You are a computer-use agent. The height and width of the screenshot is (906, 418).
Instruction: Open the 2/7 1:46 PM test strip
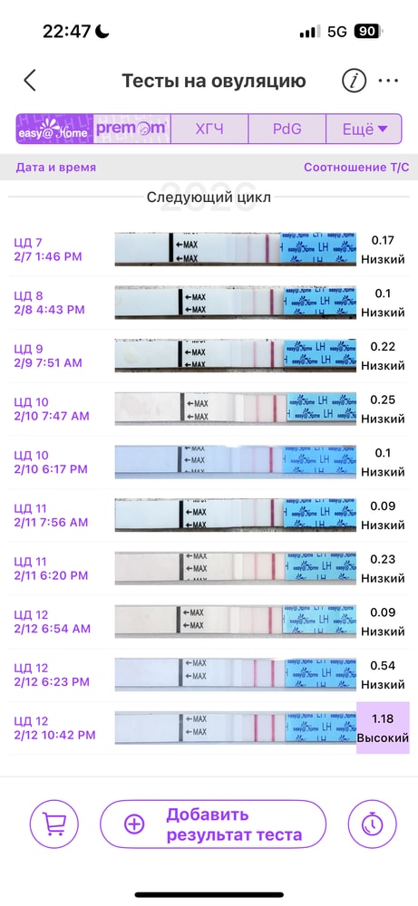click(236, 249)
